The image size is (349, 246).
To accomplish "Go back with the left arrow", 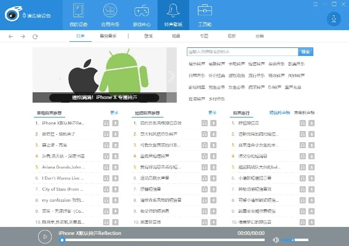I will click(x=10, y=36).
